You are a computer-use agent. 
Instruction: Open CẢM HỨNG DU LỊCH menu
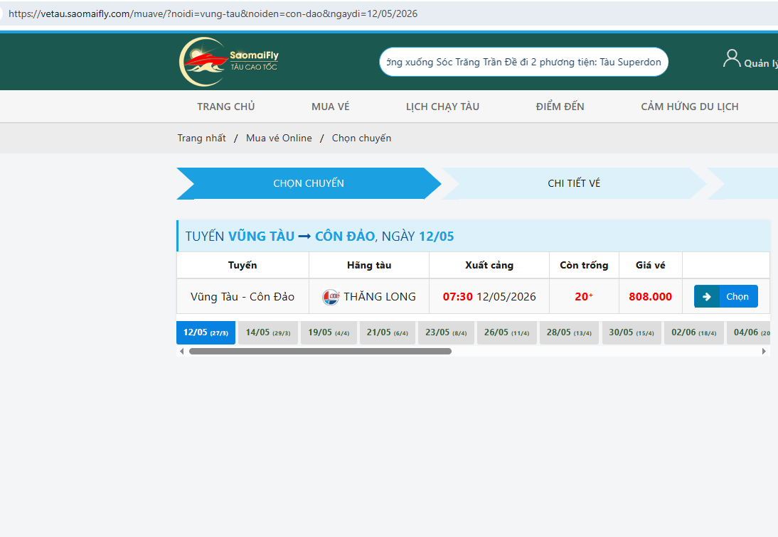tap(690, 107)
